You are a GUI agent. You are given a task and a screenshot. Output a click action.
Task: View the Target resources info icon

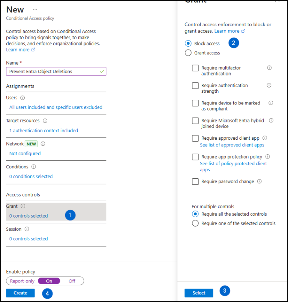click(46, 121)
